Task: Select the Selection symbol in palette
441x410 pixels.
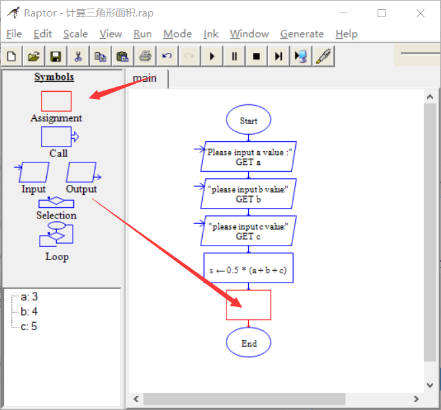Action: pos(56,202)
